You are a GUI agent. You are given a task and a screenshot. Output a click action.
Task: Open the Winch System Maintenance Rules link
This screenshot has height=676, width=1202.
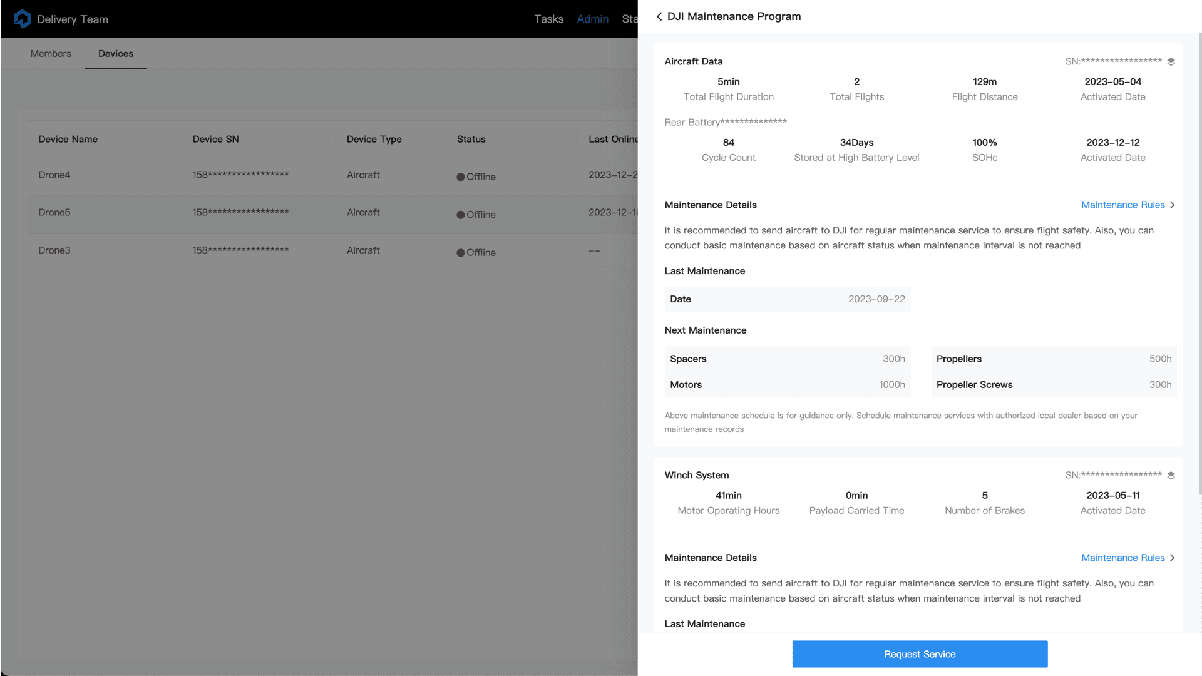coord(1122,558)
